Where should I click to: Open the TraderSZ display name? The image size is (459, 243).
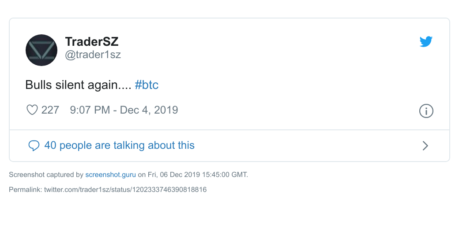coord(92,41)
